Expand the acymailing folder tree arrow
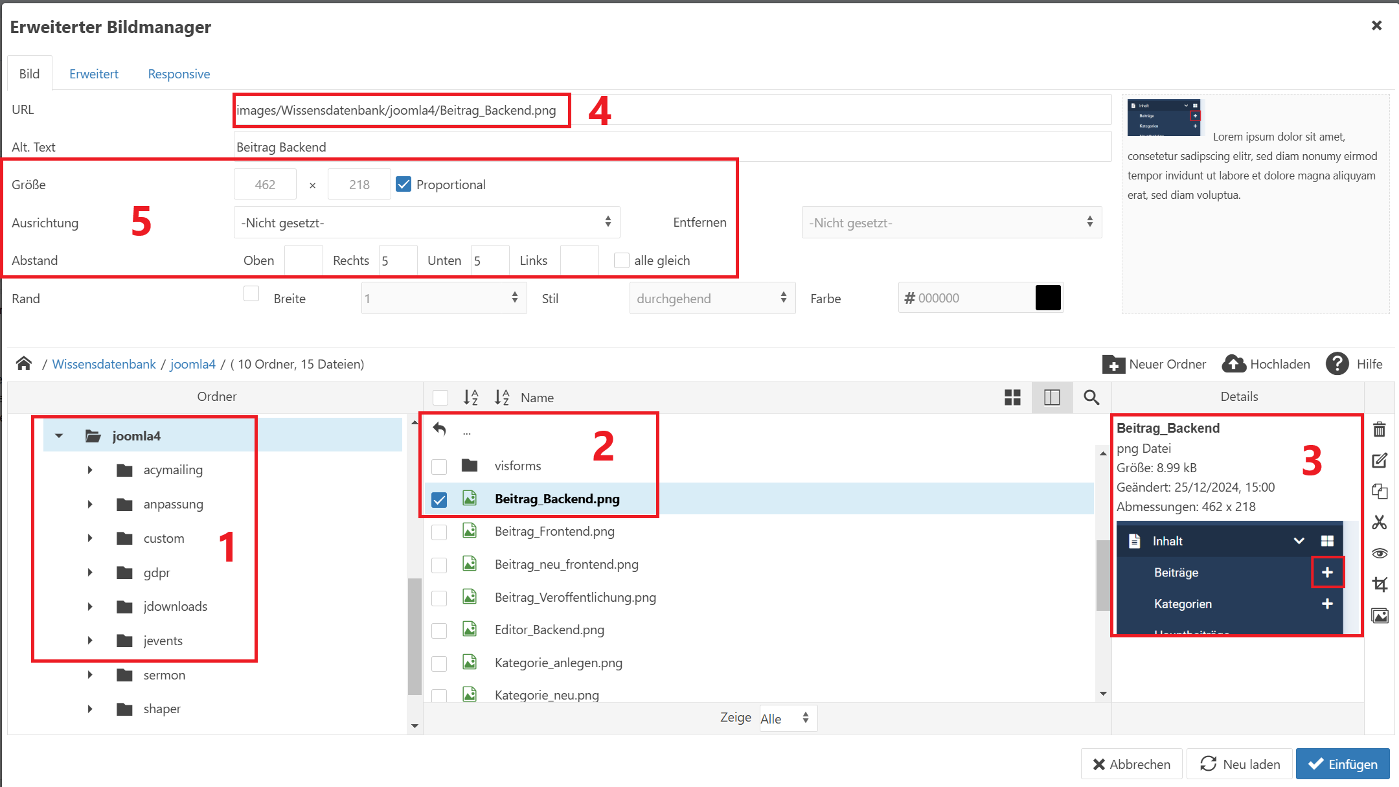The height and width of the screenshot is (787, 1399). click(90, 470)
